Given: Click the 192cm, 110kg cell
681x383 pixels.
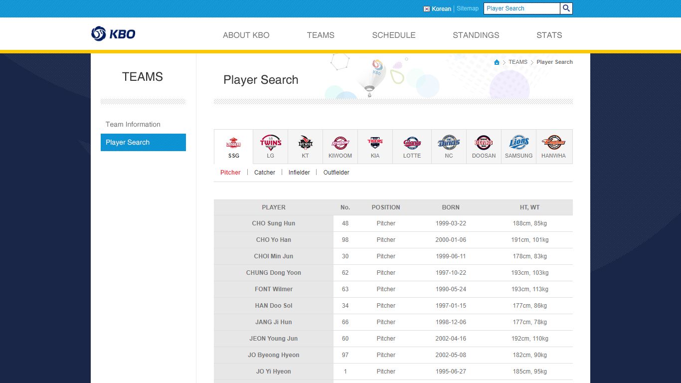Looking at the screenshot, I should pos(530,339).
